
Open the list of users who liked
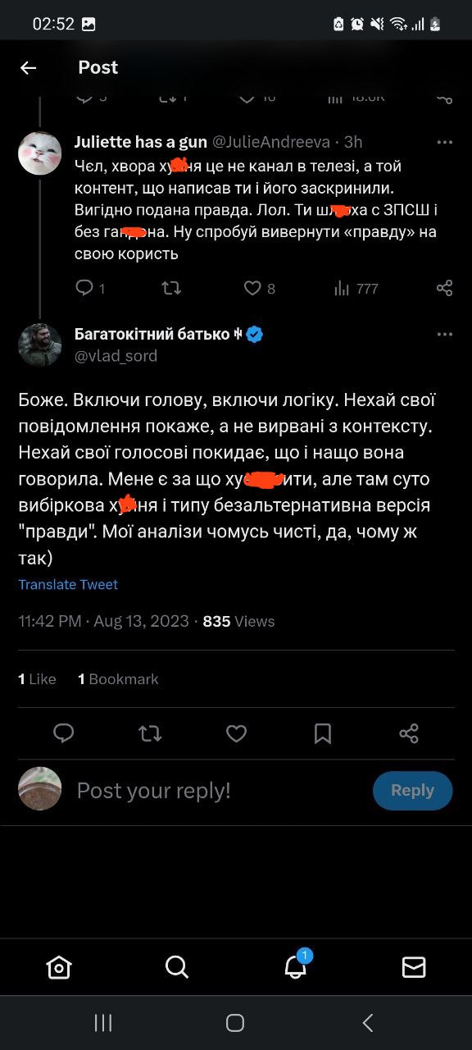pos(36,678)
